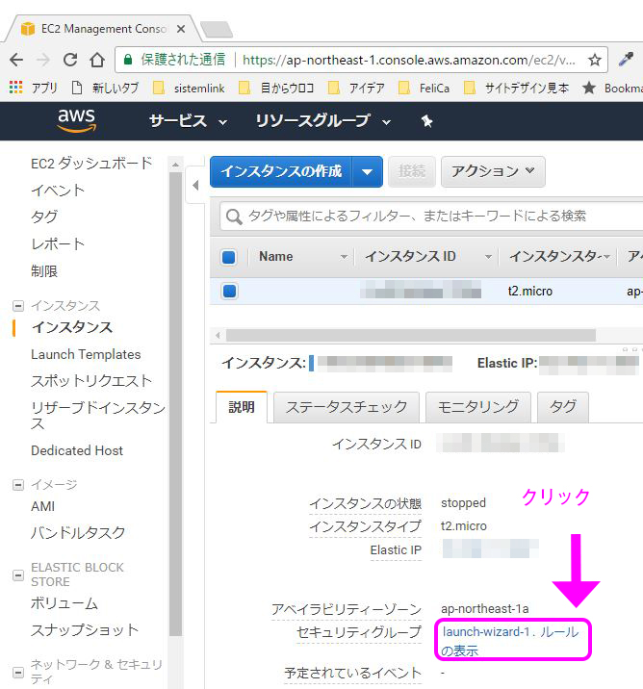Open タグ in the sidebar navigation
Viewport: 643px width, 689px height.
click(44, 217)
